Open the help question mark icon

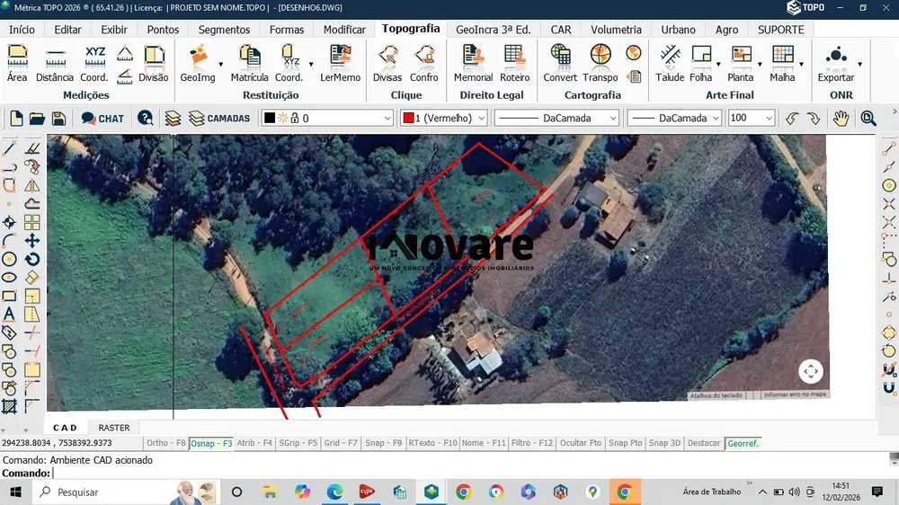(145, 118)
